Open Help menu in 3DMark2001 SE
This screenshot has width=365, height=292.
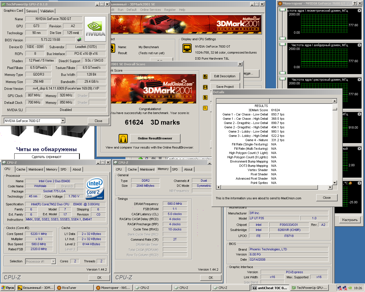(x=182, y=10)
